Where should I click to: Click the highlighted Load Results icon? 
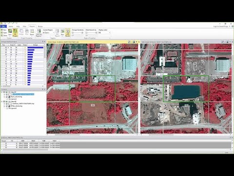[x=68, y=33]
